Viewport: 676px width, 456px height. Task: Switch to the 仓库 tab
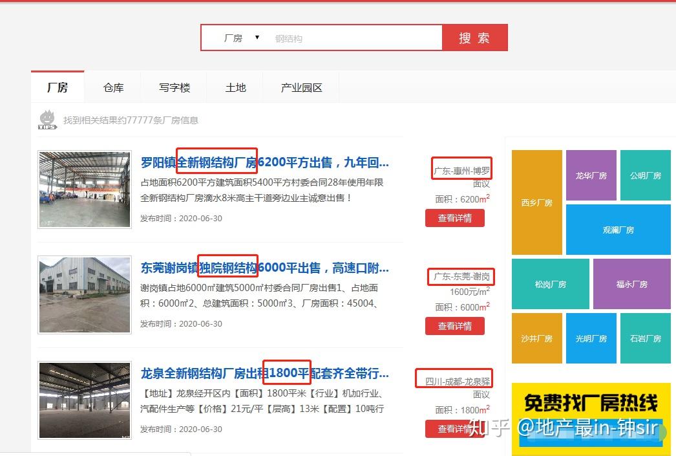tap(113, 87)
